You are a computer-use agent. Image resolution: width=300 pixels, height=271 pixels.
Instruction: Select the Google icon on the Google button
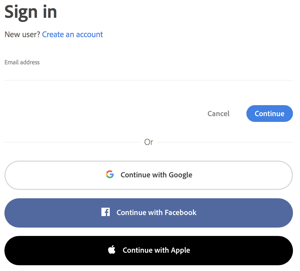click(110, 174)
